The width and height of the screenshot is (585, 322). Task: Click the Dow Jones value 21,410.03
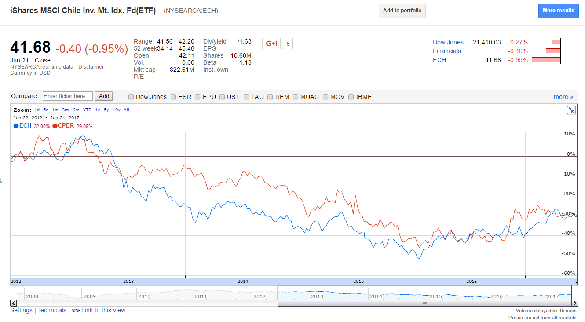[x=487, y=42]
